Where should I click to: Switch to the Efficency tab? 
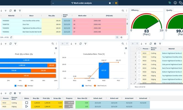(x=135, y=10)
